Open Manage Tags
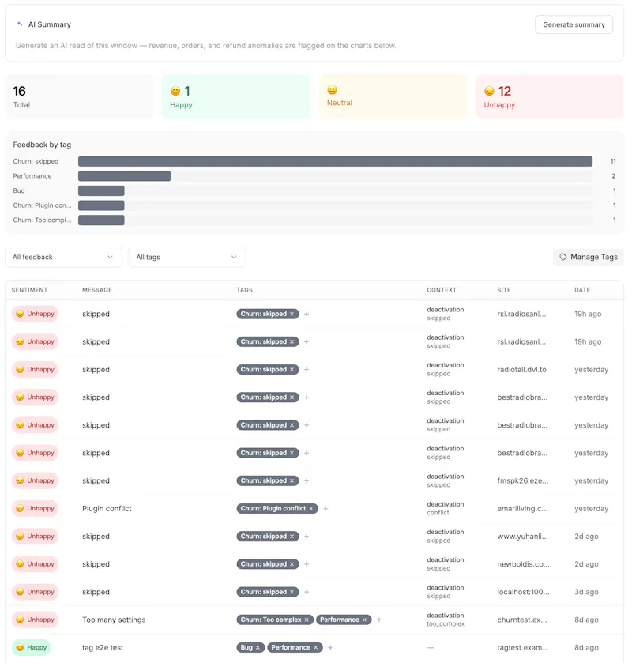This screenshot has width=632, height=663. point(589,257)
